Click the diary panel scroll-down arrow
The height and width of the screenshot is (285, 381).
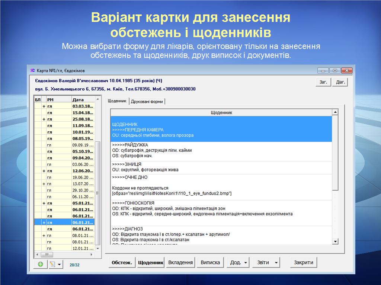[335, 242]
